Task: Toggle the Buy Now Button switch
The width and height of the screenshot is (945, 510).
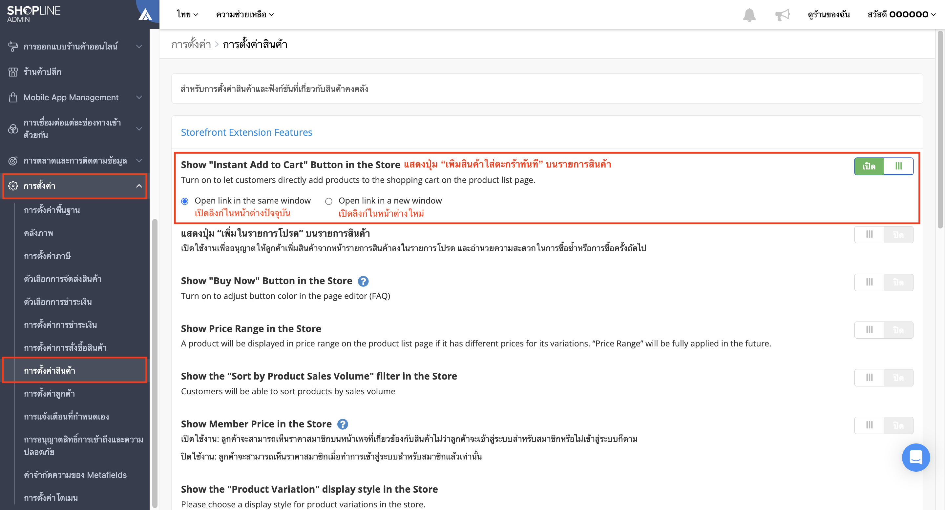Action: point(883,282)
